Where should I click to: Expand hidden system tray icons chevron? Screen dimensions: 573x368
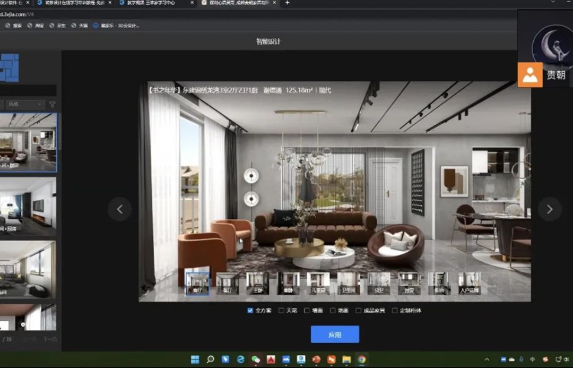(x=487, y=360)
